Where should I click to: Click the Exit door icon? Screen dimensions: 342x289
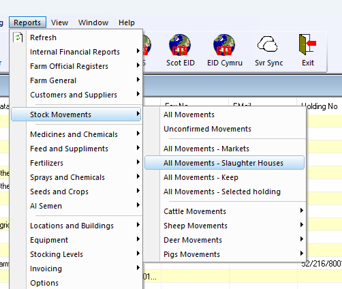pyautogui.click(x=307, y=44)
